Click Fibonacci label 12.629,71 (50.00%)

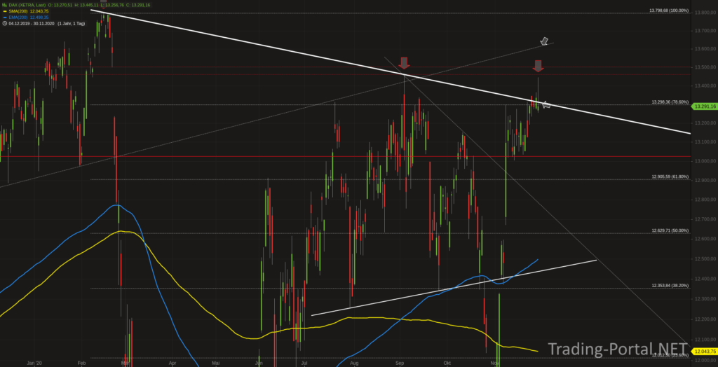point(670,230)
